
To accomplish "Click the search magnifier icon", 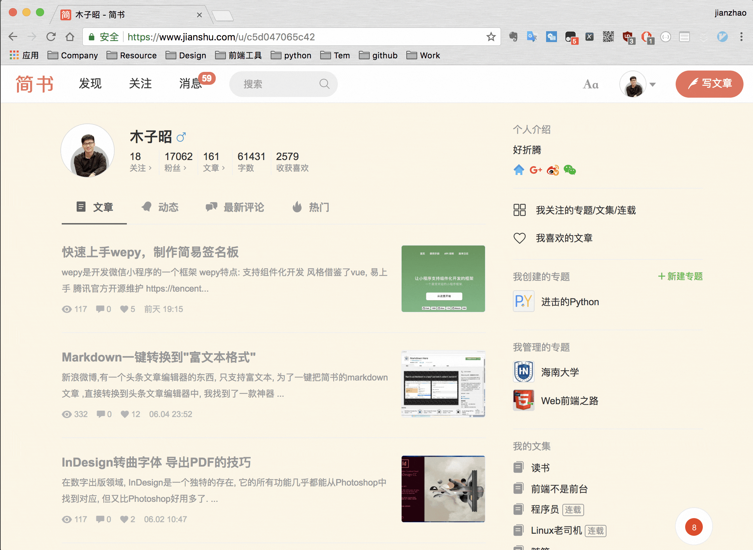I will [x=324, y=84].
